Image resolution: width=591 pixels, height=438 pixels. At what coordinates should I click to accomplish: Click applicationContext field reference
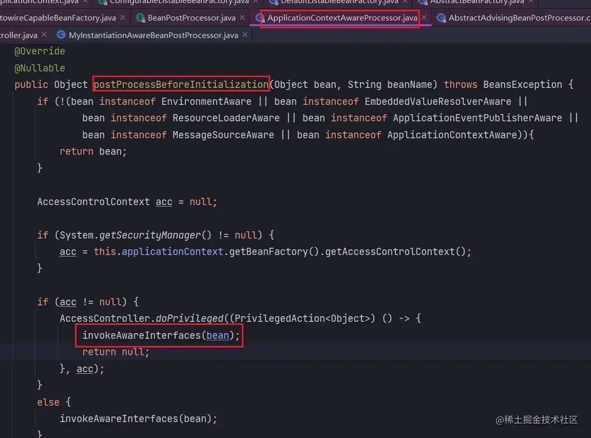172,251
